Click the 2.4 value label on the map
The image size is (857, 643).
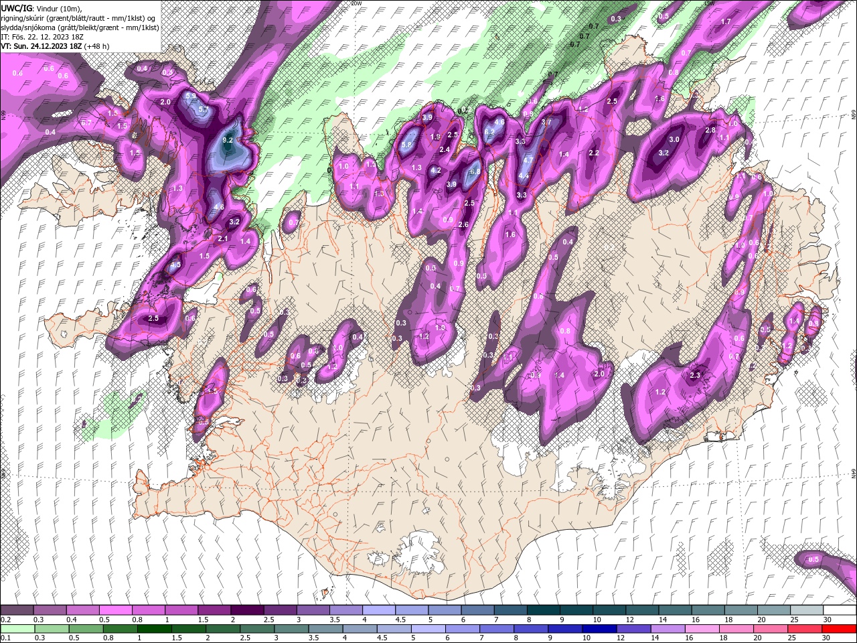tap(445, 149)
